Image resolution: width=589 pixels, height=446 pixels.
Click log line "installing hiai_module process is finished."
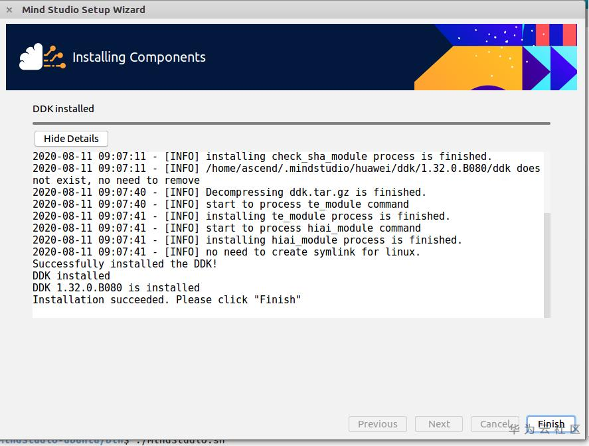coord(247,240)
